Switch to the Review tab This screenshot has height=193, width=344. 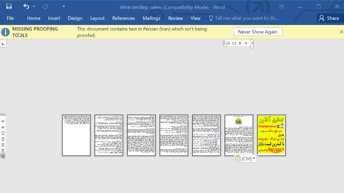coord(175,18)
